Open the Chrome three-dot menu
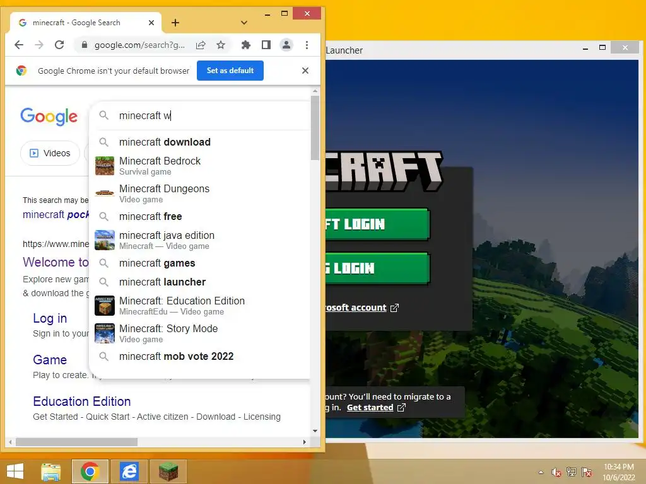The image size is (646, 484). click(307, 45)
